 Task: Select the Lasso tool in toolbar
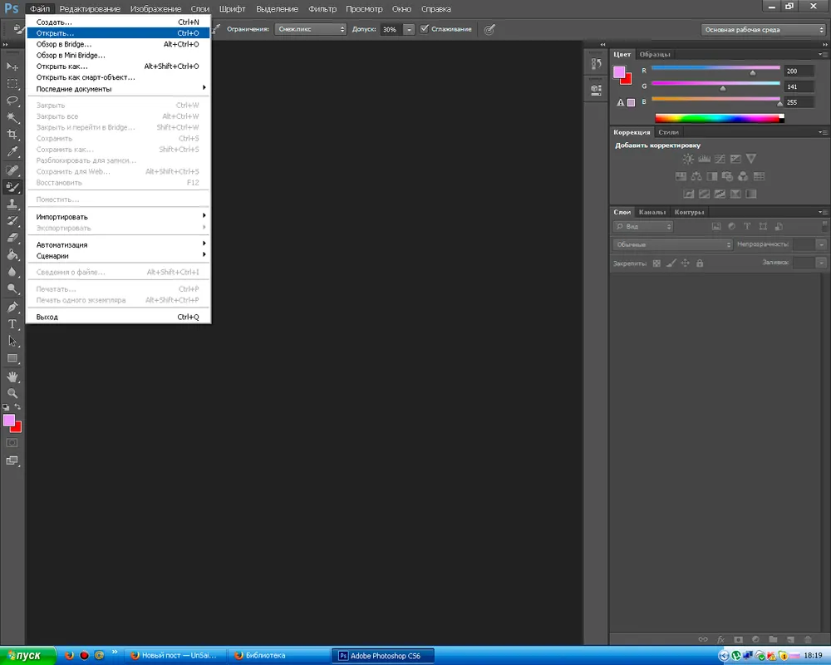point(12,100)
